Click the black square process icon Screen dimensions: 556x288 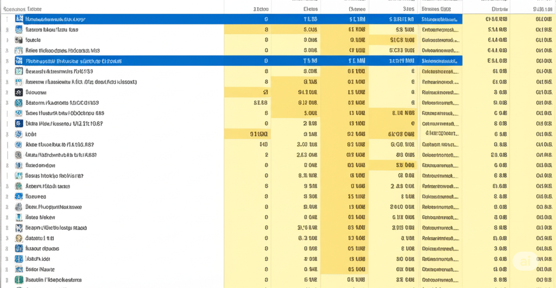point(19,92)
